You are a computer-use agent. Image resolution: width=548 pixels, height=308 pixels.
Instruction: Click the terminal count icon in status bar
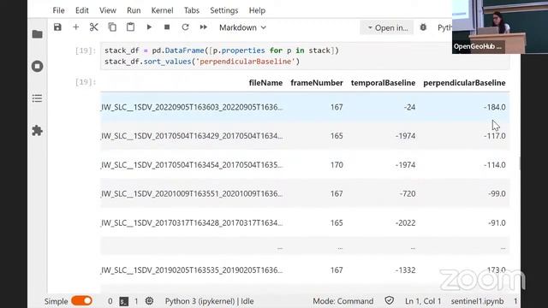coord(124,301)
